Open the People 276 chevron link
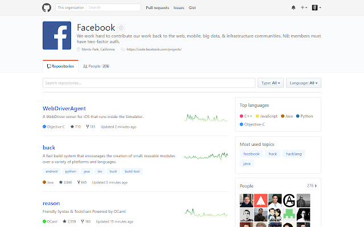This screenshot has width=364, height=227. tap(312, 186)
